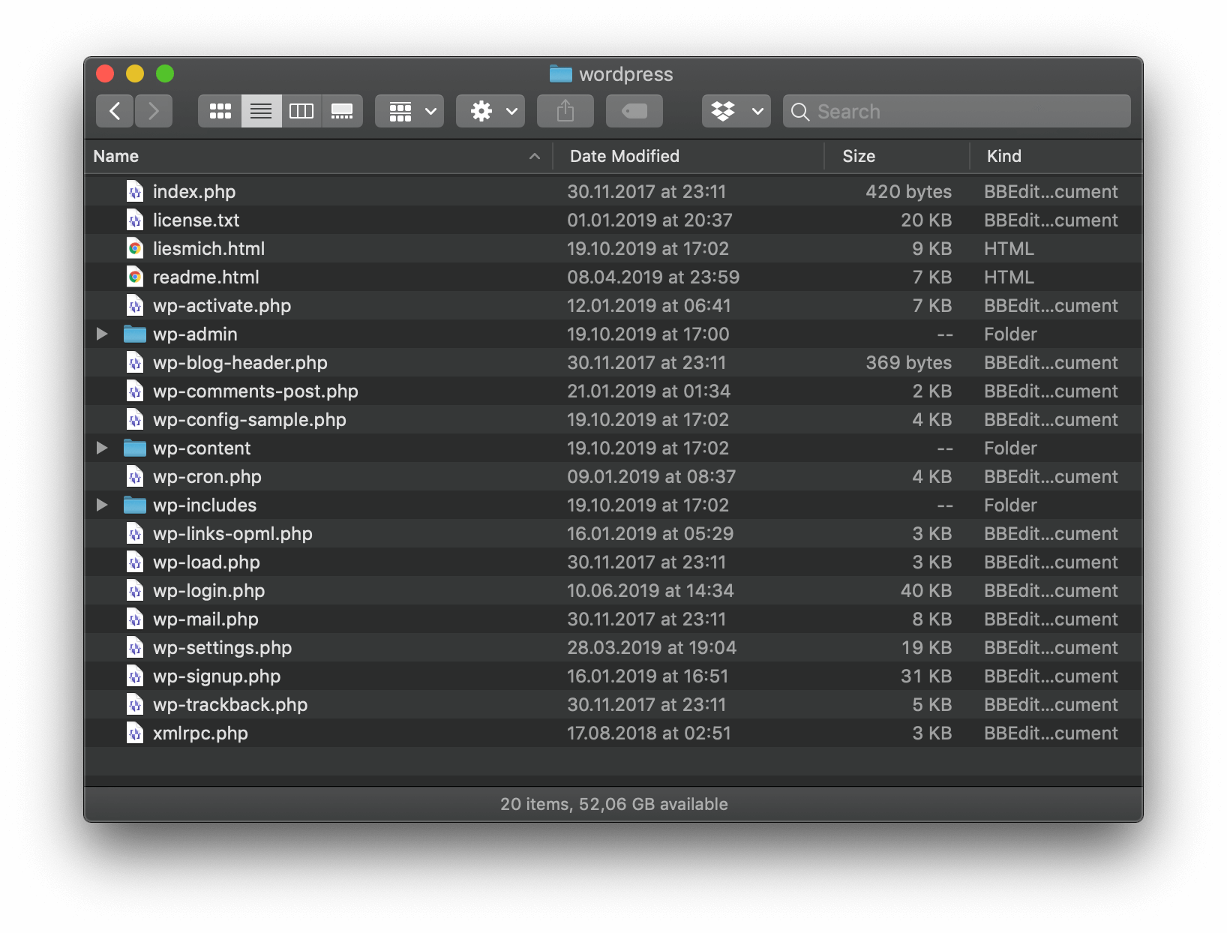Click the xmlrpc.php file icon
1227x933 pixels.
click(x=135, y=733)
